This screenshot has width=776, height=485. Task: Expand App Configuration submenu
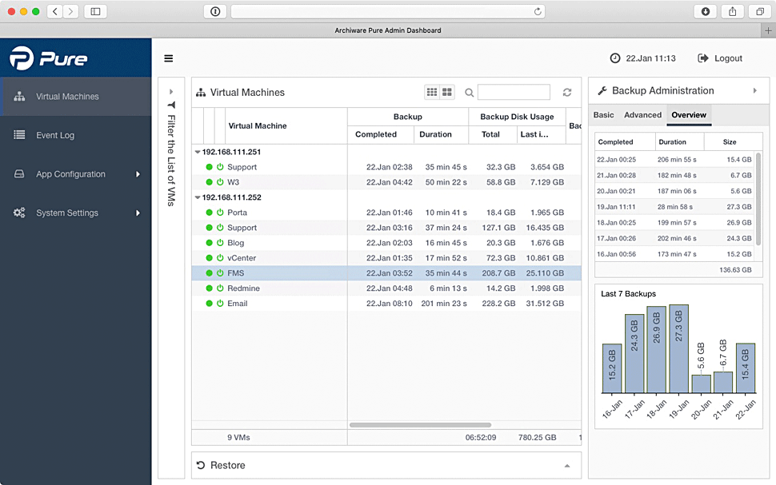138,174
